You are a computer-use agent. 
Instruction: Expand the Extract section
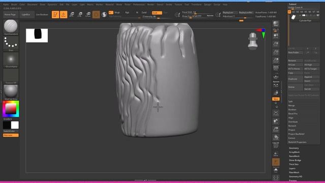[x=291, y=138]
